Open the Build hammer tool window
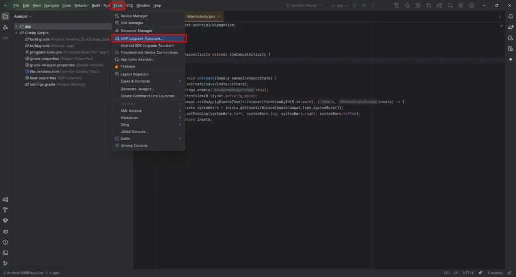This screenshot has height=277, width=516. tap(5, 210)
